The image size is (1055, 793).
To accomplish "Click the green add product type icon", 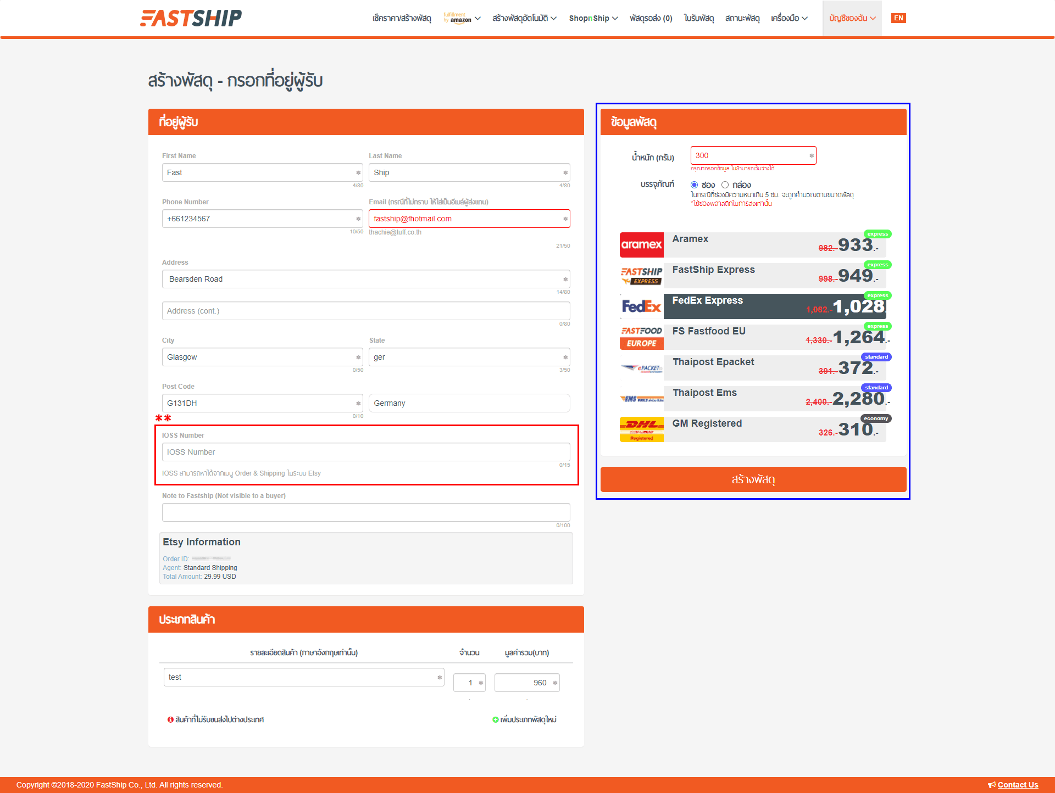I will pos(495,719).
